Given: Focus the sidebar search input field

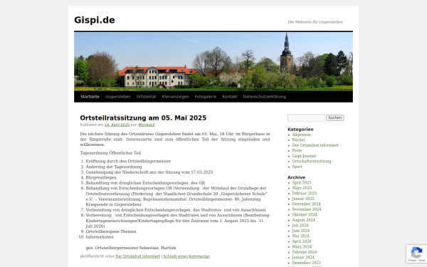Looking at the screenshot, I should coord(306,117).
